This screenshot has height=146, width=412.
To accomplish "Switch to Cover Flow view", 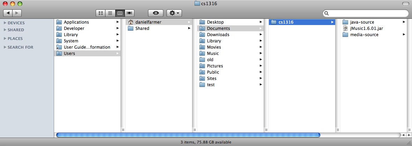I will pyautogui.click(x=130, y=13).
